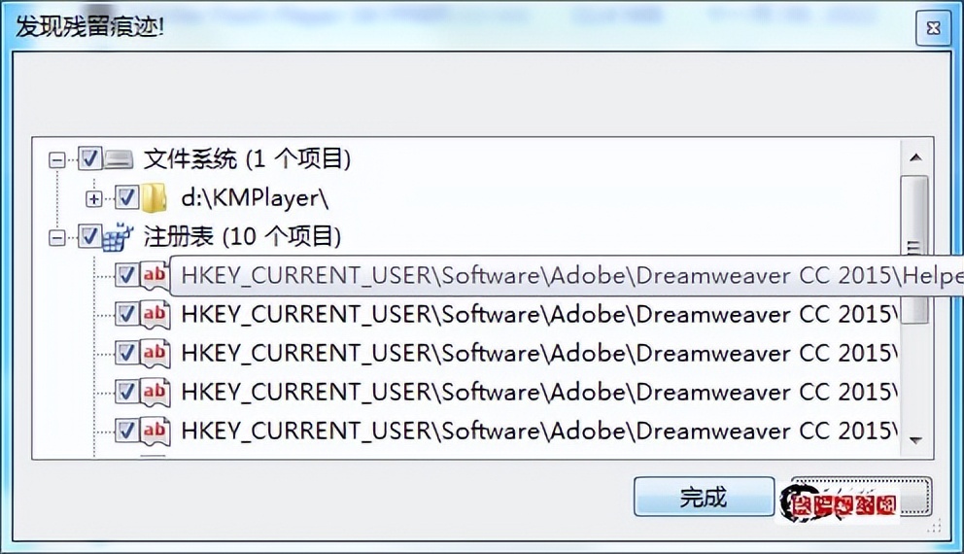Screen dimensions: 964x554
Task: Uncheck the d:\KMPlayer\ folder checkbox
Action: (126, 198)
